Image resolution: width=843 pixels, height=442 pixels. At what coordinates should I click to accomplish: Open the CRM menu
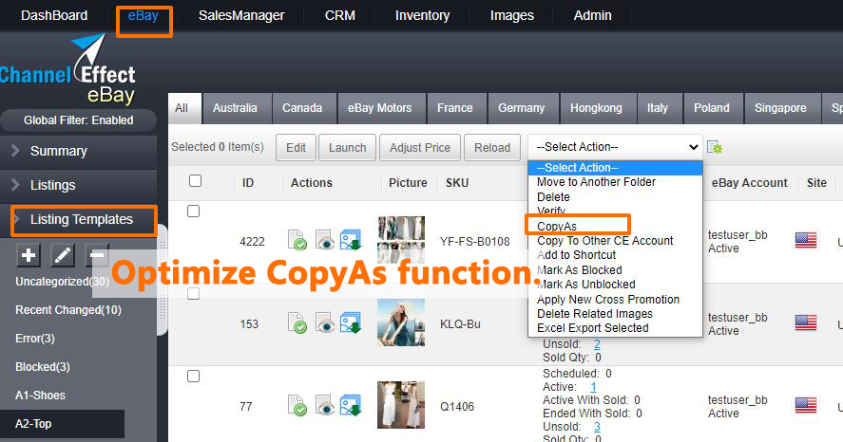point(340,15)
